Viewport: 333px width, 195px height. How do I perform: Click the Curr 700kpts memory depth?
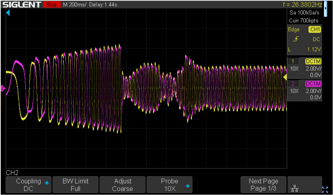click(x=304, y=20)
